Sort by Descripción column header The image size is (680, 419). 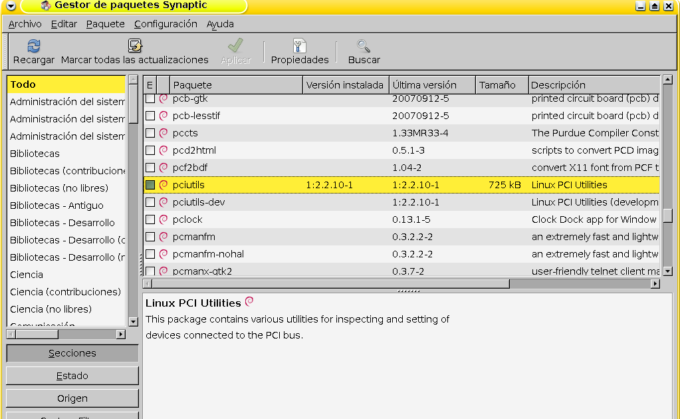594,85
